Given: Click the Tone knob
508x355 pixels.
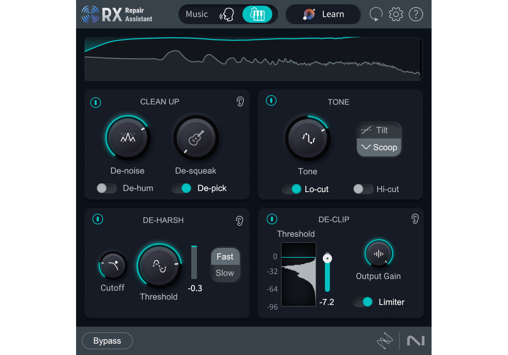Looking at the screenshot, I should [x=308, y=138].
